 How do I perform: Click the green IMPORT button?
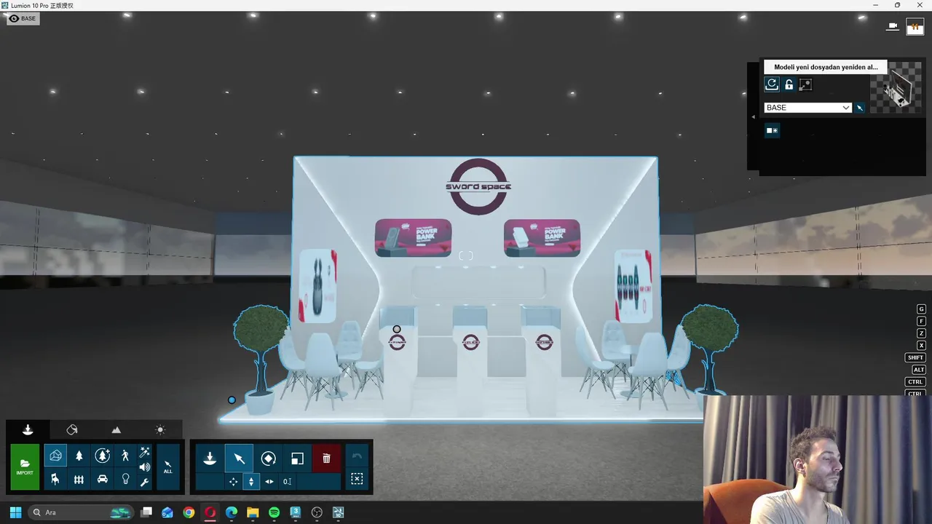tap(25, 467)
